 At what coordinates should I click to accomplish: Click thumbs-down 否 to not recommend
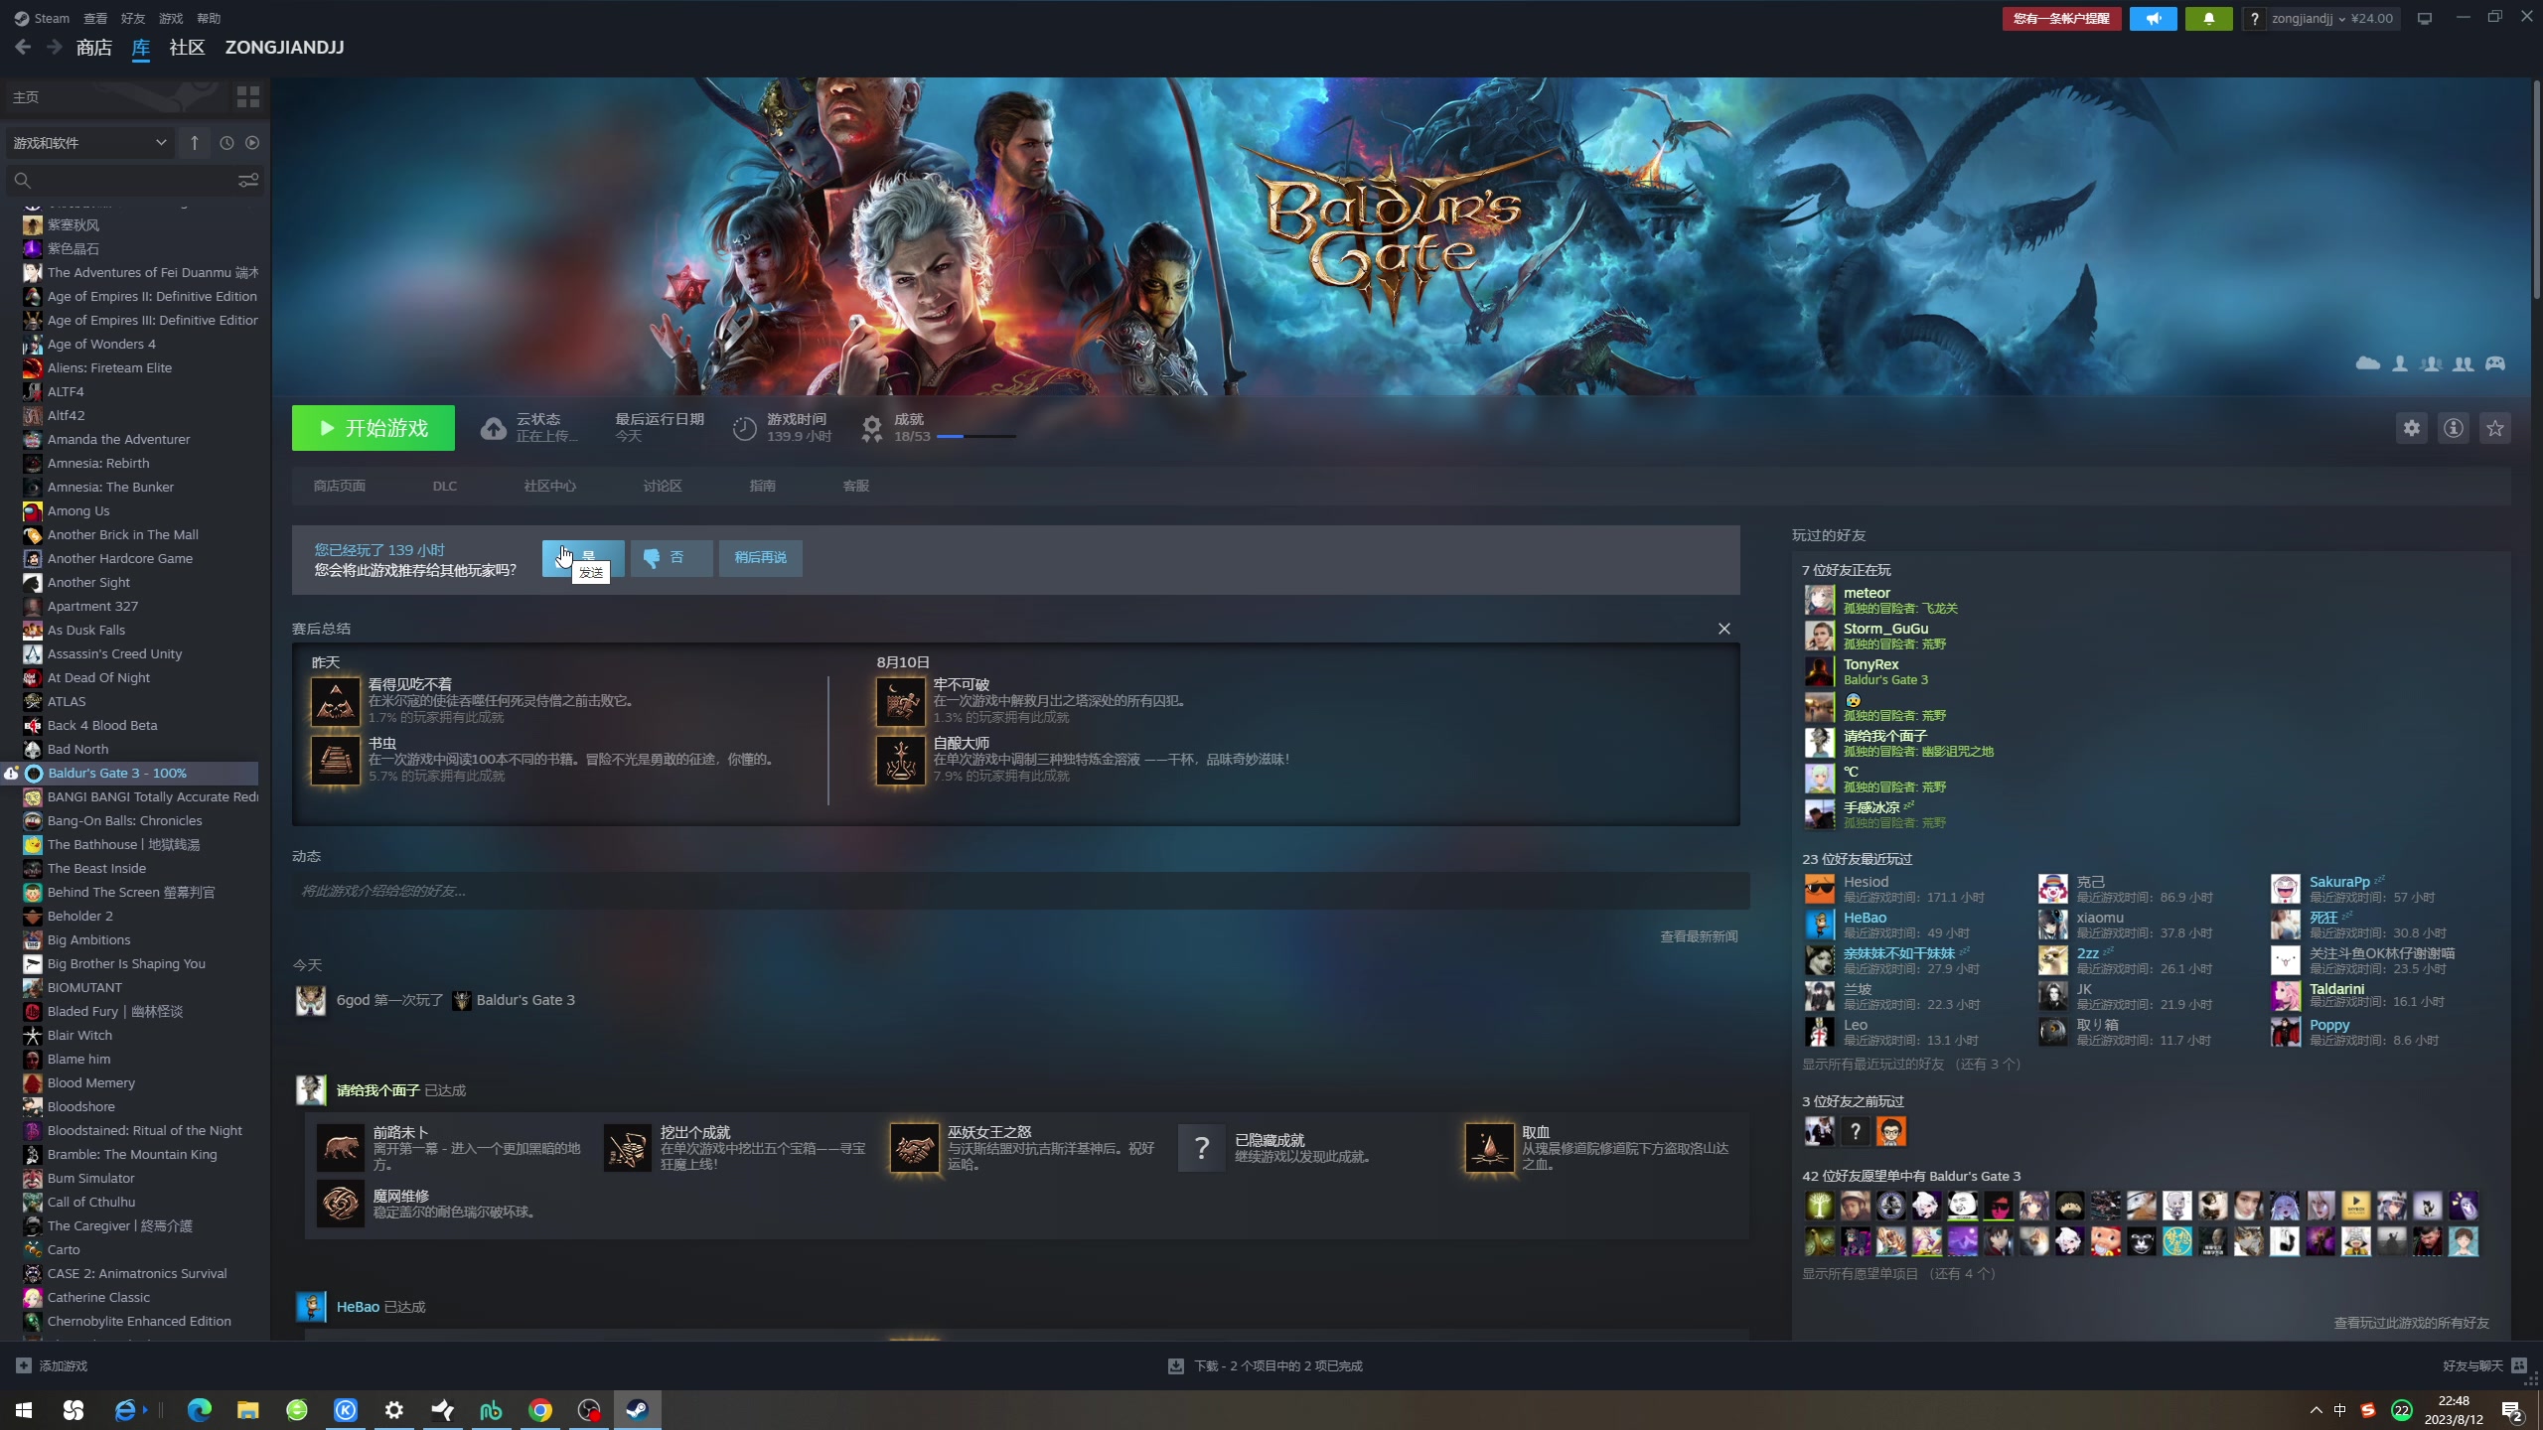click(672, 557)
